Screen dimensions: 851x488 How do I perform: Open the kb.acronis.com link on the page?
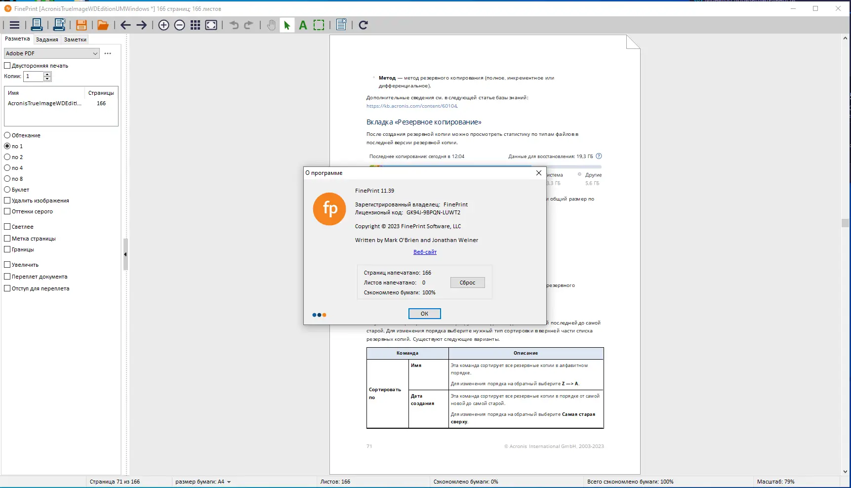(x=411, y=106)
